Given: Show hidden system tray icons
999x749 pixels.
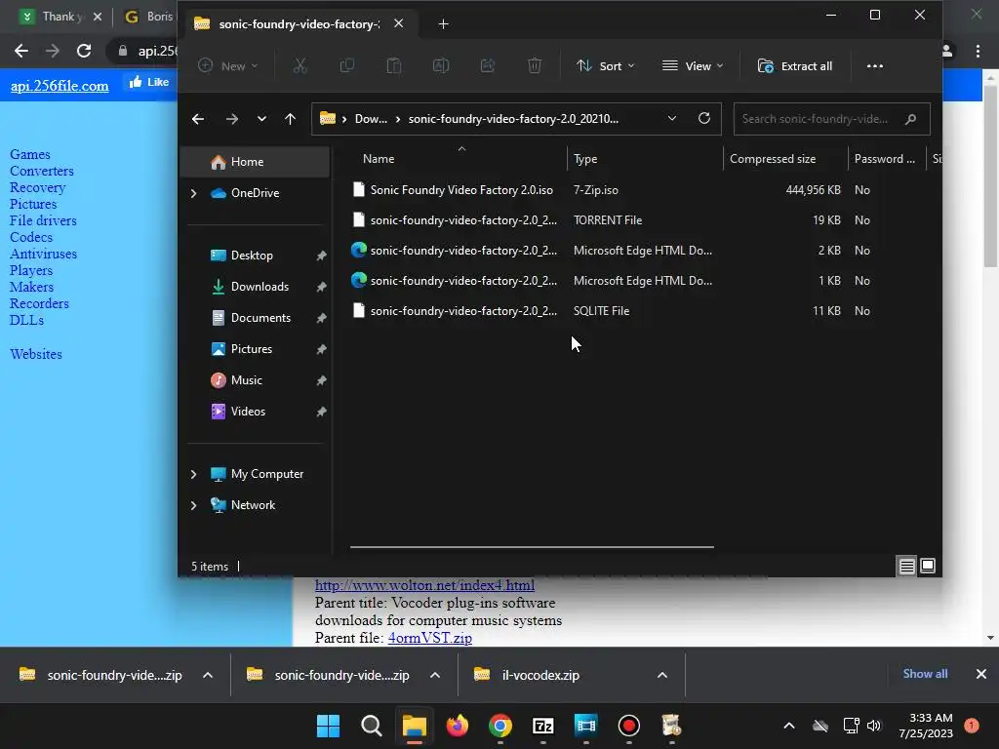Looking at the screenshot, I should (x=788, y=726).
